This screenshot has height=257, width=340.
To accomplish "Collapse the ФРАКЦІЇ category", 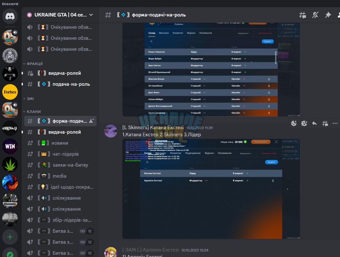I will click(x=33, y=64).
